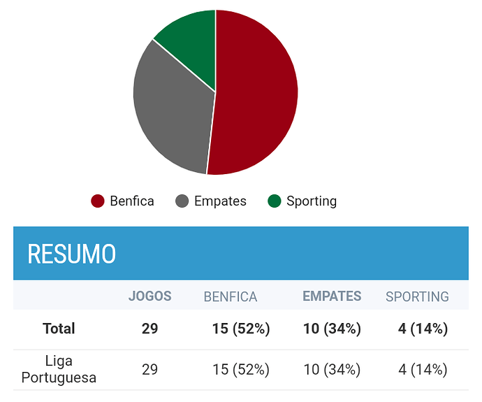This screenshot has width=482, height=402.
Task: Open the Liga Portuguesa row label
Action: 59,369
